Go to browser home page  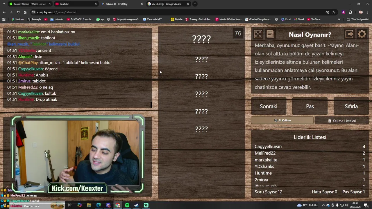coord(25,12)
